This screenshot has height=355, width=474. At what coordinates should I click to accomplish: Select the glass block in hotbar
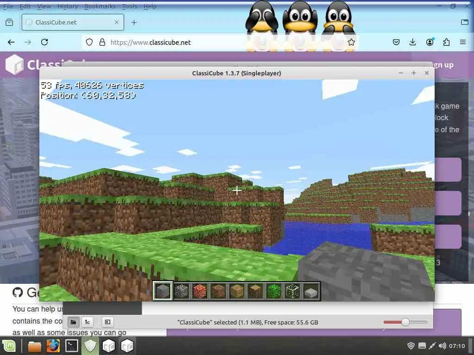(293, 291)
